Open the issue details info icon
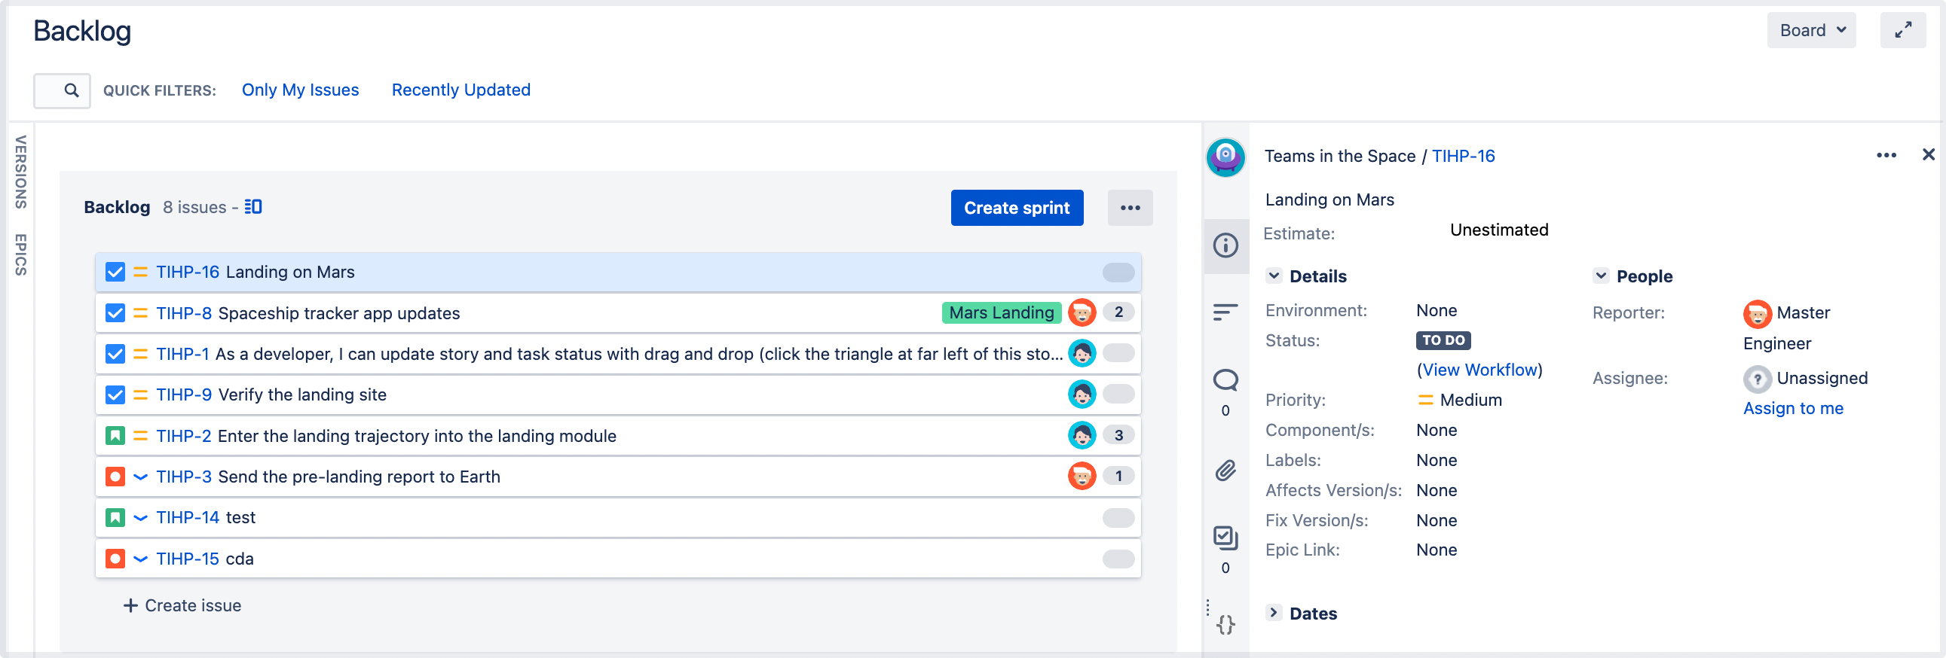This screenshot has height=658, width=1946. tap(1225, 245)
